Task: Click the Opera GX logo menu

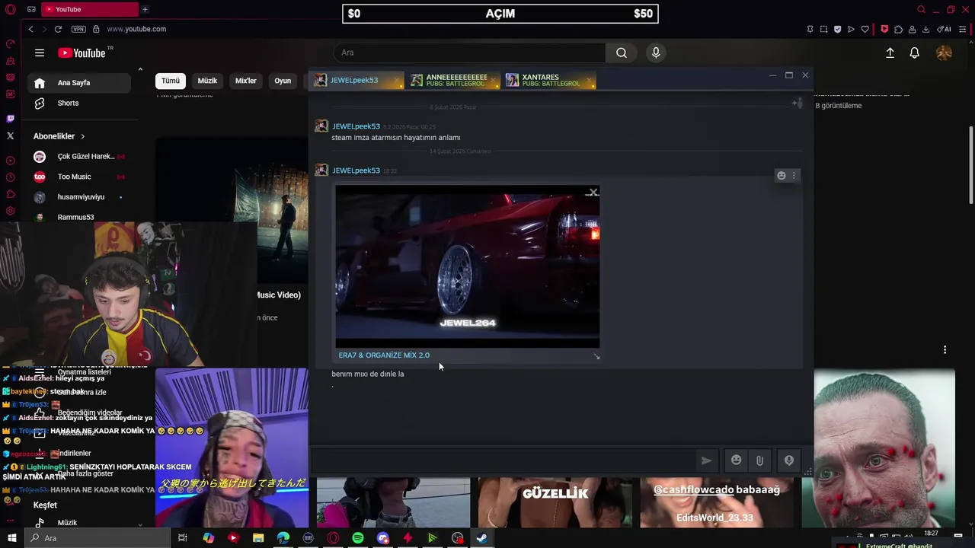Action: (x=10, y=10)
